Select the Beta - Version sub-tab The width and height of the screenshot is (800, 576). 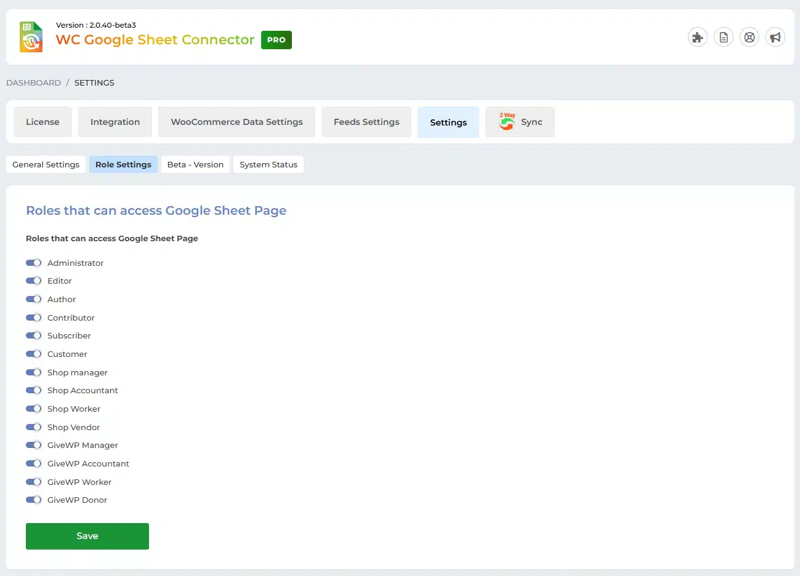(195, 164)
